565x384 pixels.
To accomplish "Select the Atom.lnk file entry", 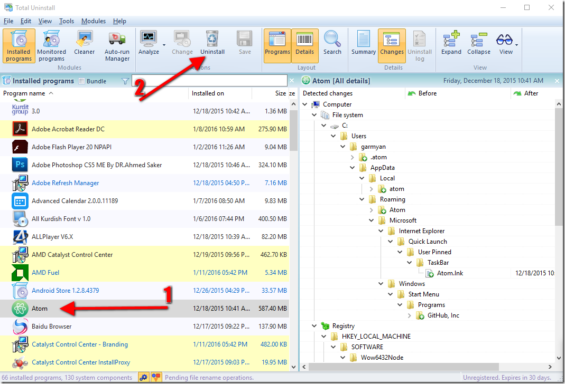I will click(450, 273).
